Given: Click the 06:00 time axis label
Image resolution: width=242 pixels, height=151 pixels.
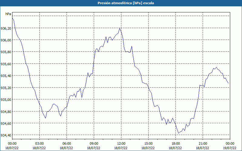Looking at the screenshot, I should (x=67, y=144).
